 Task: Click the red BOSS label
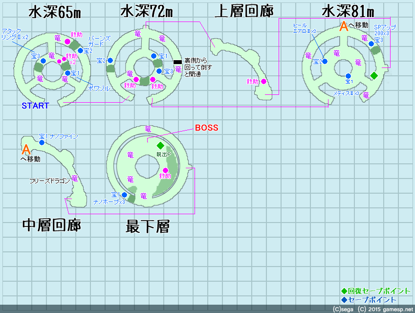[x=207, y=128]
